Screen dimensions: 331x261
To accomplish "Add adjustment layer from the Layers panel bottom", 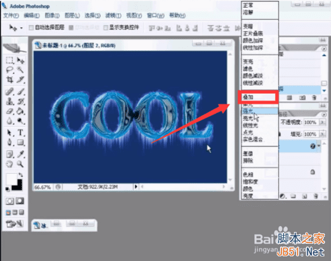I will point(283,196).
